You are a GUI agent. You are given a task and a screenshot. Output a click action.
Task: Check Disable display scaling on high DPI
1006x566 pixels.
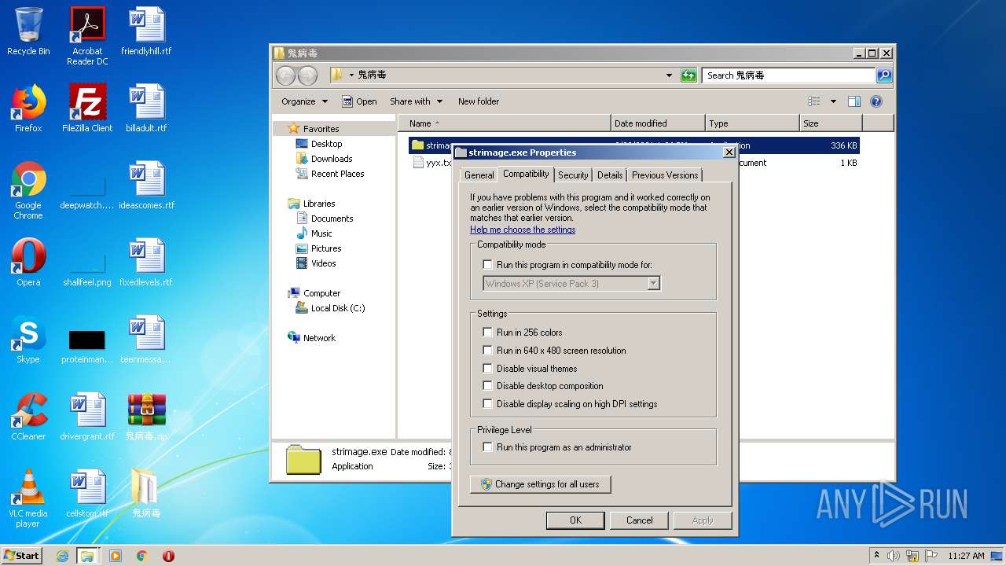coord(487,404)
